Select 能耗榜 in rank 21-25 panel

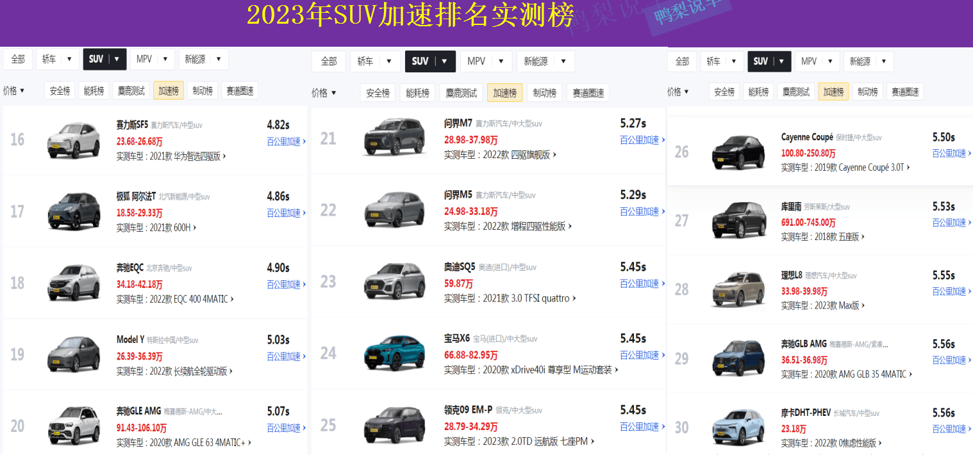pyautogui.click(x=417, y=93)
